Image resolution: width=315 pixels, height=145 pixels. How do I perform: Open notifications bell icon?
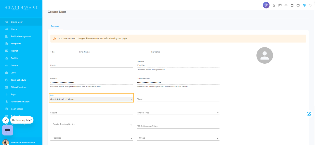coord(274,5)
